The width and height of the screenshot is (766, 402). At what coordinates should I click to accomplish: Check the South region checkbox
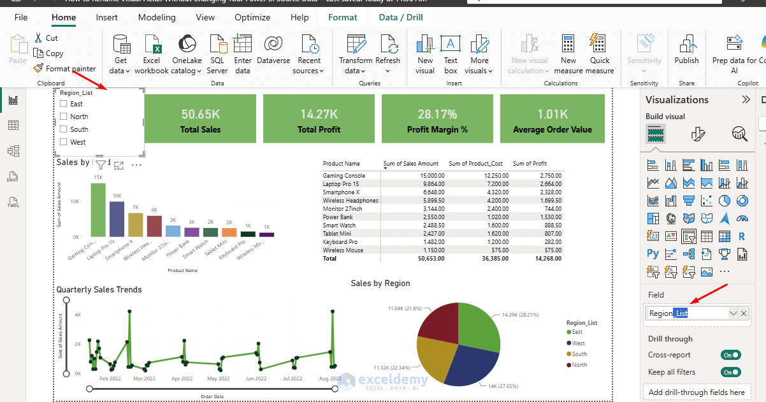click(64, 129)
